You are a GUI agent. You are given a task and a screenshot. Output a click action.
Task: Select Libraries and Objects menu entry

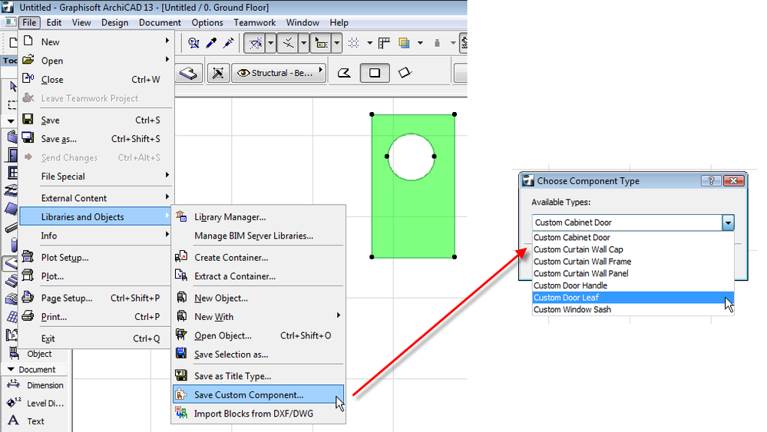point(97,217)
